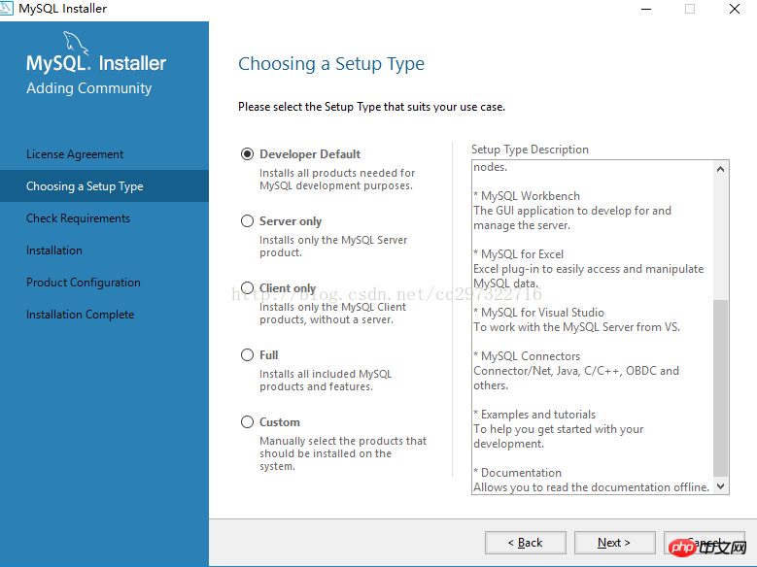Click '* MySQL for Excel' in description
The height and width of the screenshot is (567, 757).
pyautogui.click(x=519, y=254)
